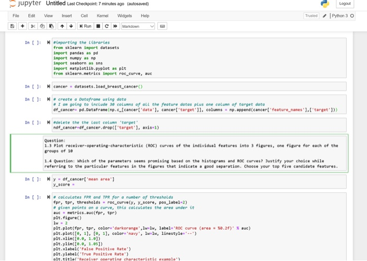Open the File menu
367x261 pixels.
click(16, 16)
